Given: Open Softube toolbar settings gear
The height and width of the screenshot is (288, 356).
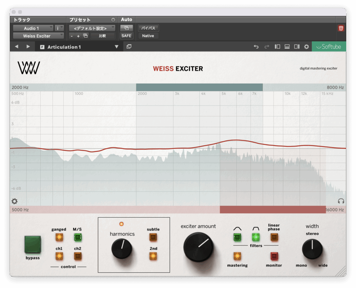Looking at the screenshot, I should tap(307, 47).
